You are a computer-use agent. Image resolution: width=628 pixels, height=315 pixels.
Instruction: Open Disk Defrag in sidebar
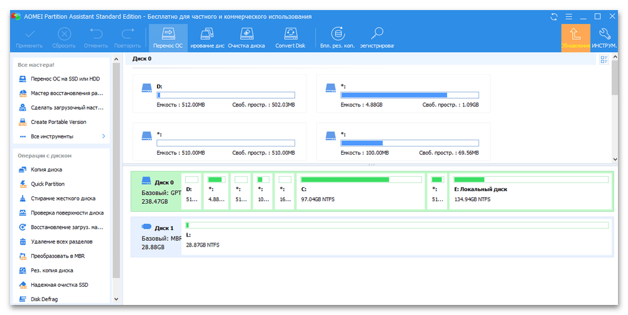(x=38, y=299)
